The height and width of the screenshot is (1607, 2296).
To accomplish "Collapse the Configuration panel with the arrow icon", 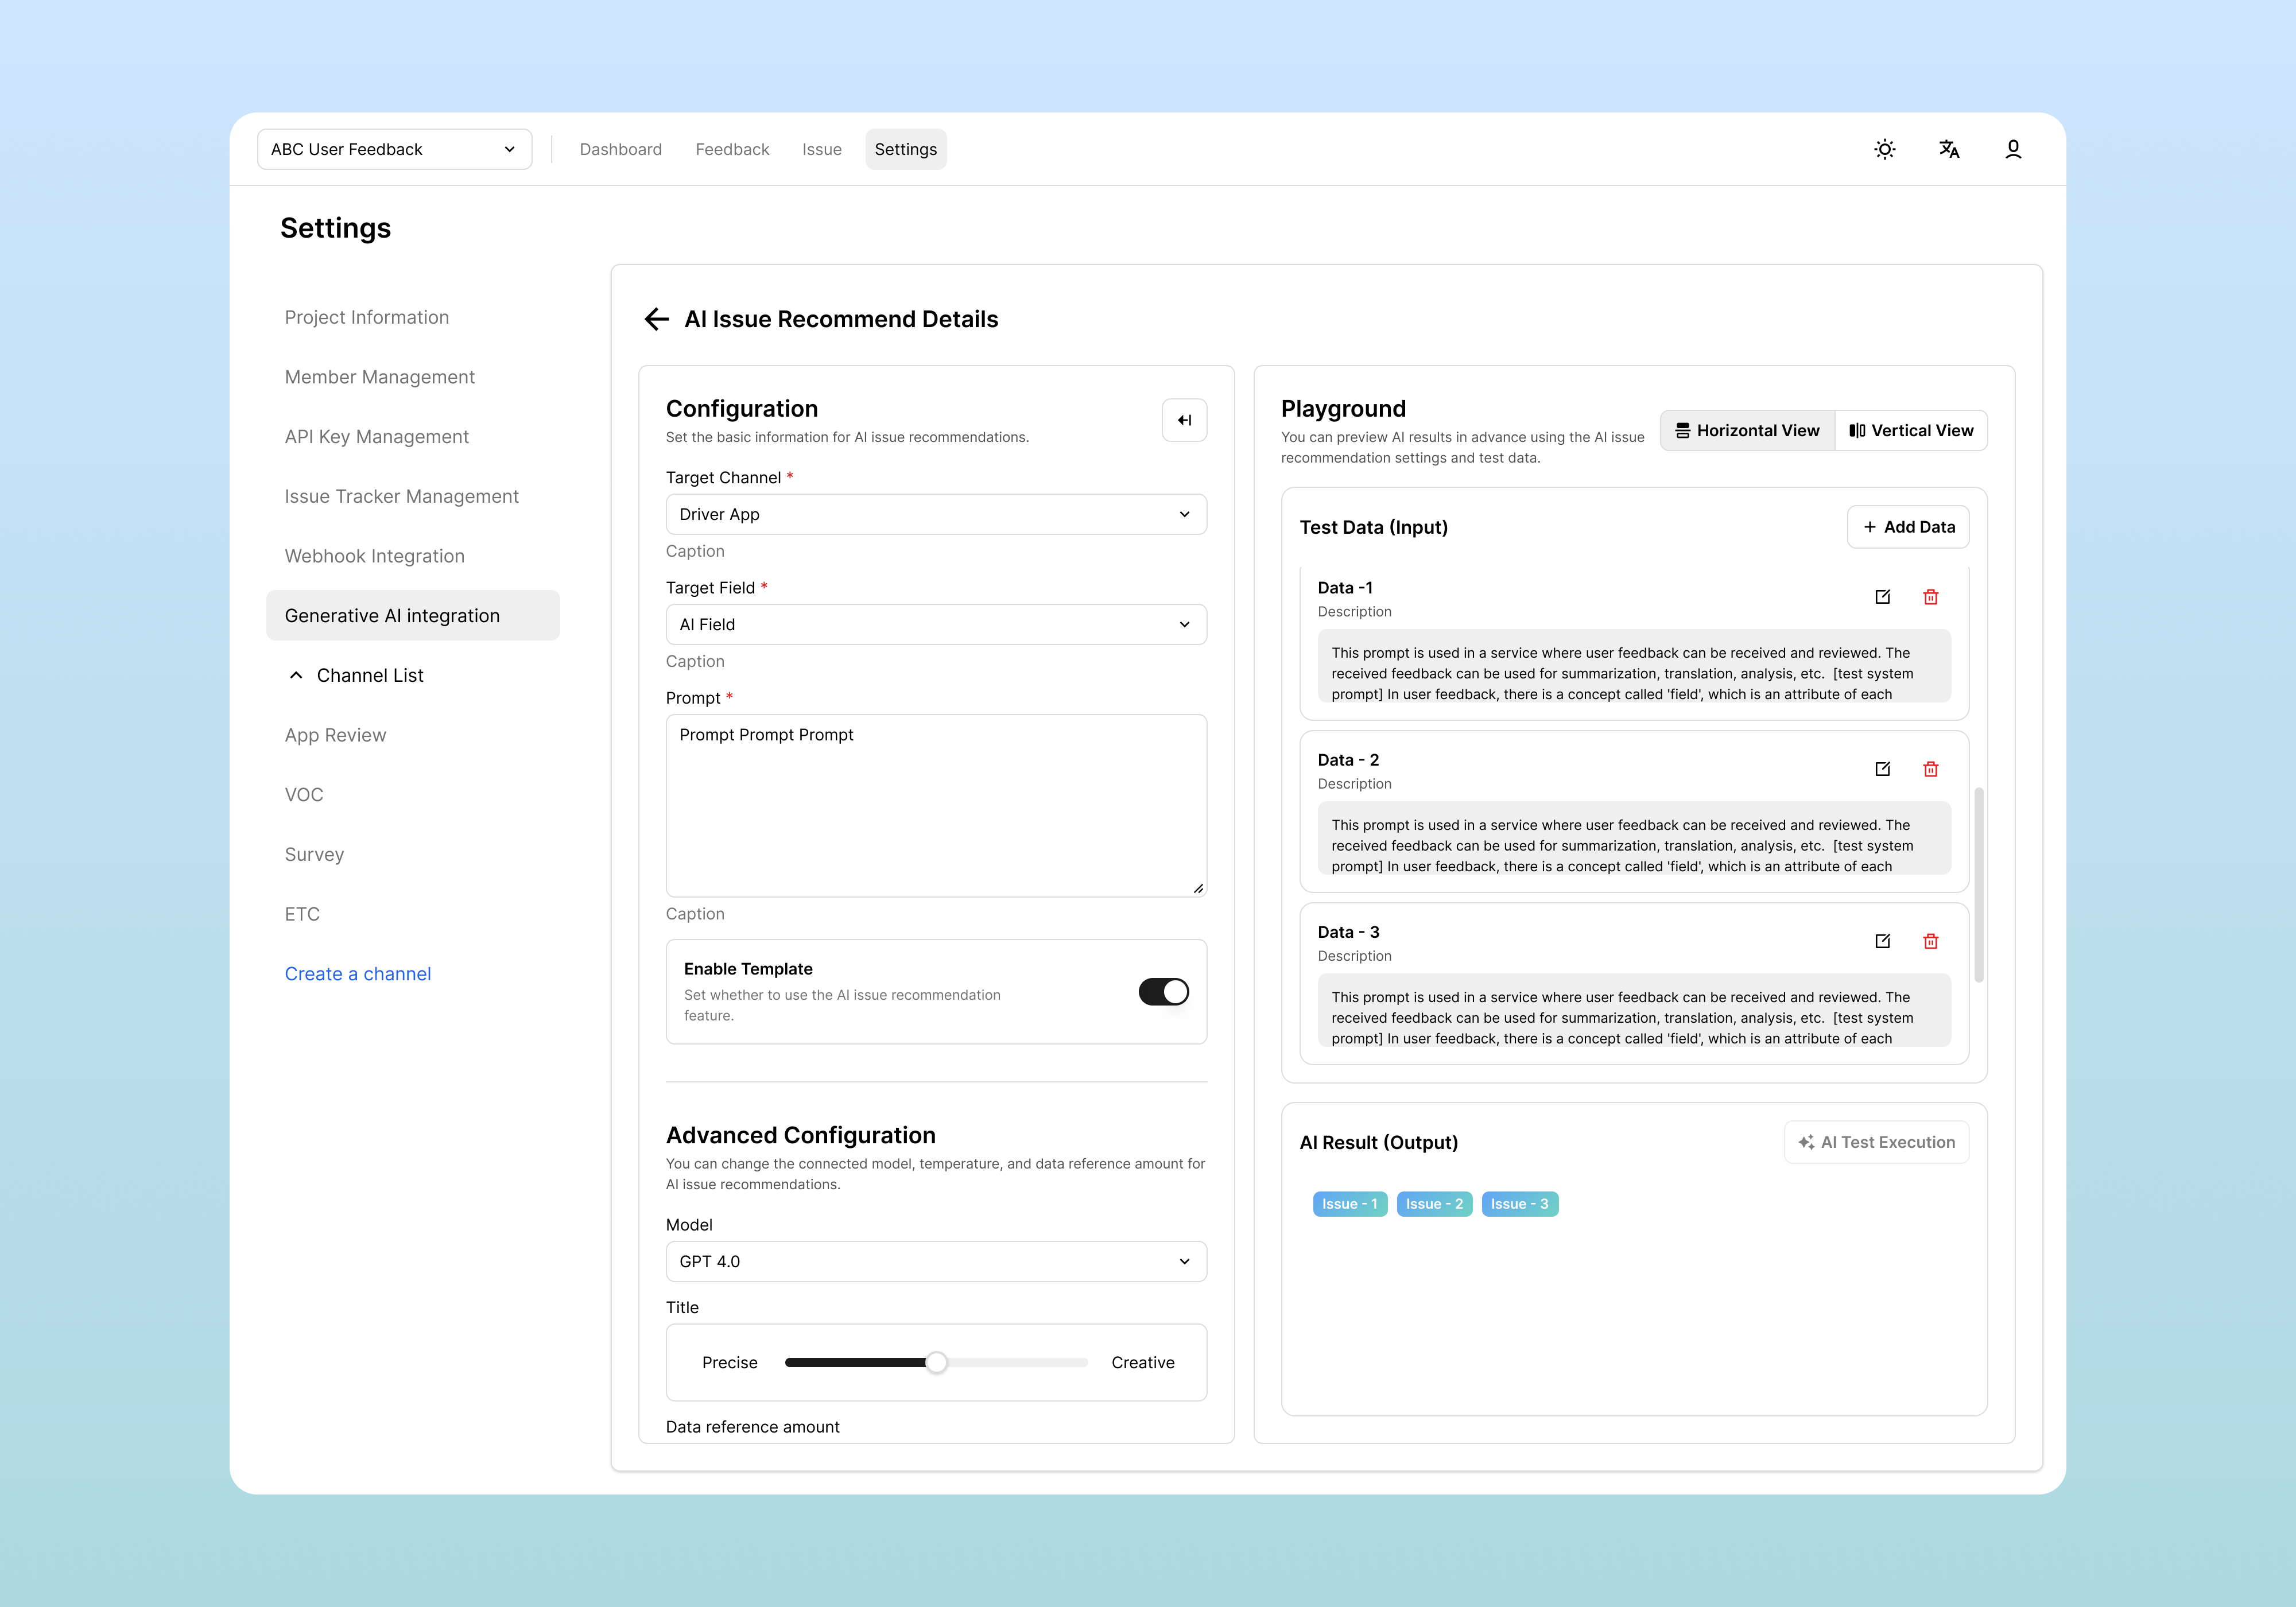I will (1184, 420).
